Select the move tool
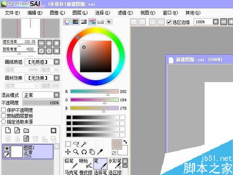233x175 pixels. (x=68, y=152)
